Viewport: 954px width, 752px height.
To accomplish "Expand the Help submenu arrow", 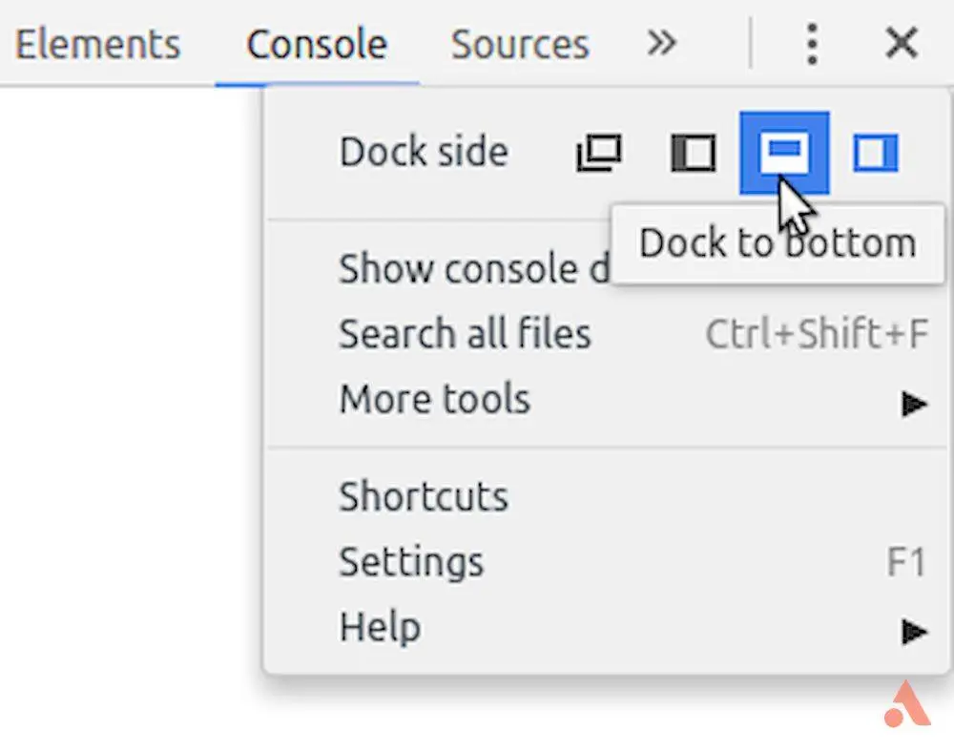I will pyautogui.click(x=914, y=630).
